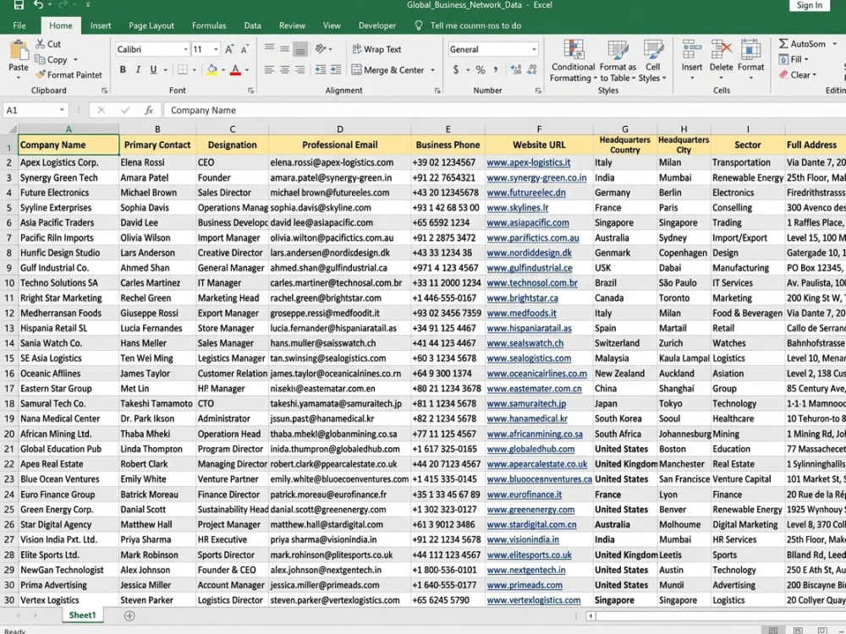This screenshot has height=634, width=846.
Task: Switch to the Review tab
Action: coord(292,25)
